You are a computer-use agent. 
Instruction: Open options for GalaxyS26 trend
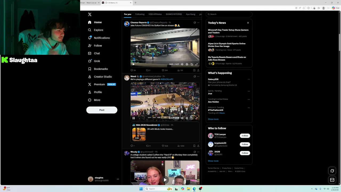(x=249, y=79)
